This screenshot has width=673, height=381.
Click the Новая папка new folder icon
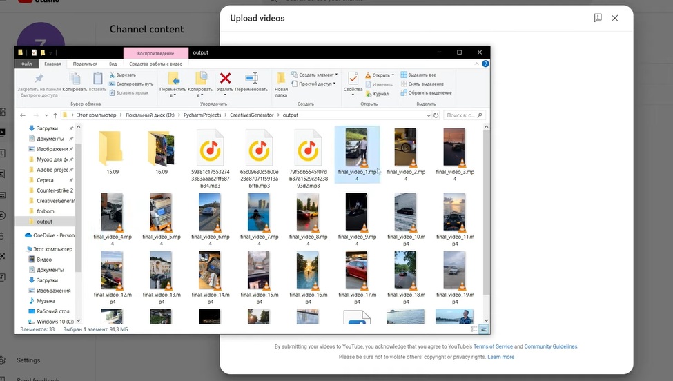click(281, 78)
